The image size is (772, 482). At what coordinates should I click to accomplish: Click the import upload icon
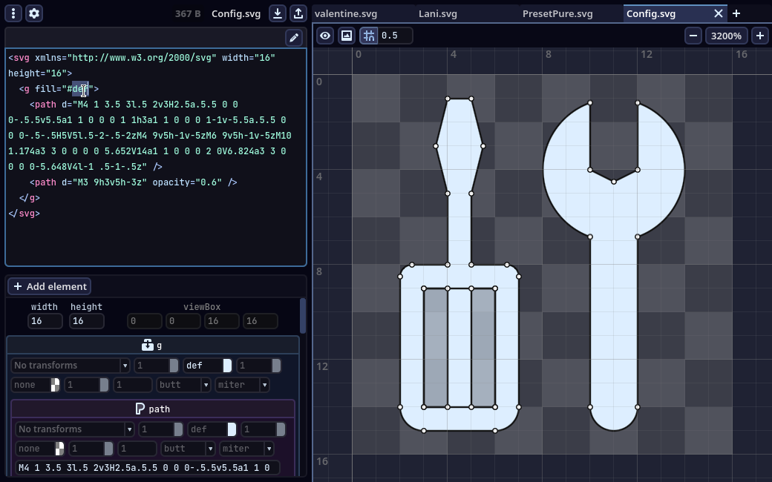(x=298, y=13)
